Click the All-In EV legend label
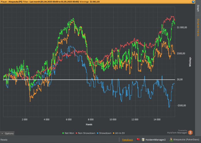 pos(120,133)
